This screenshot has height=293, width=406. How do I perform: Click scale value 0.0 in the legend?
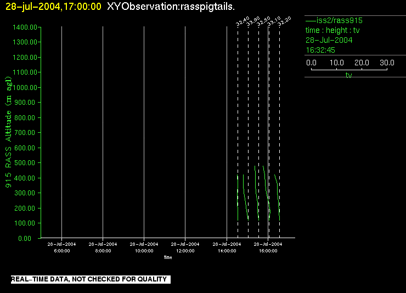click(x=311, y=63)
